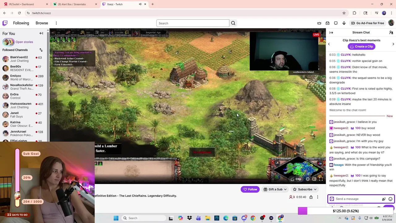Viewport: 396px width, 223px height.
Task: Collapse the For You sidebar
Action: tap(41, 33)
